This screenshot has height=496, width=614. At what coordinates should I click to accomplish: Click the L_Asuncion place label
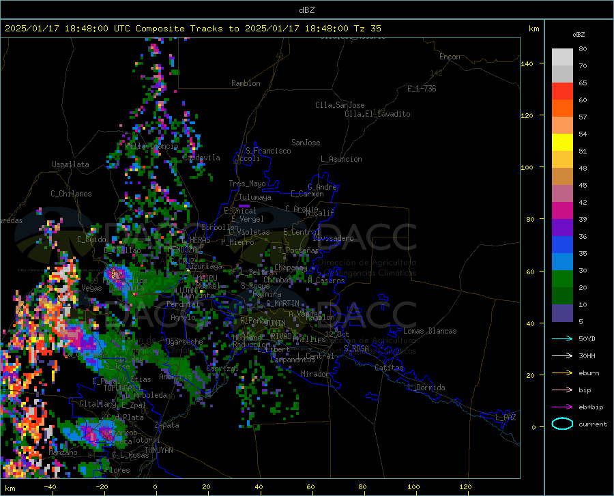(x=341, y=159)
